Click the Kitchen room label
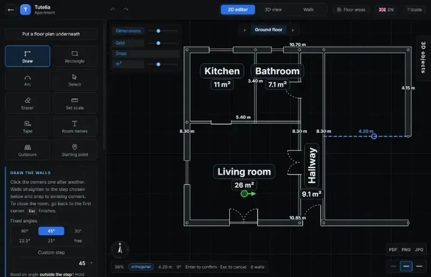 [x=222, y=71]
